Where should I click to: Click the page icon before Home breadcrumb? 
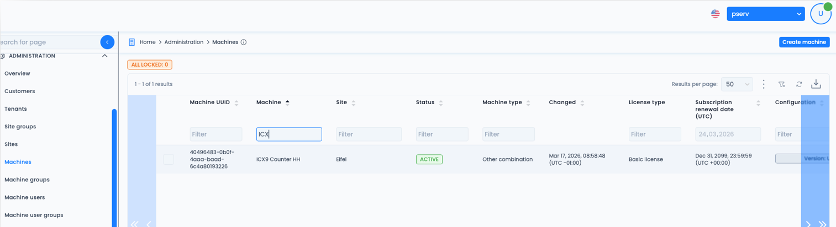point(132,42)
